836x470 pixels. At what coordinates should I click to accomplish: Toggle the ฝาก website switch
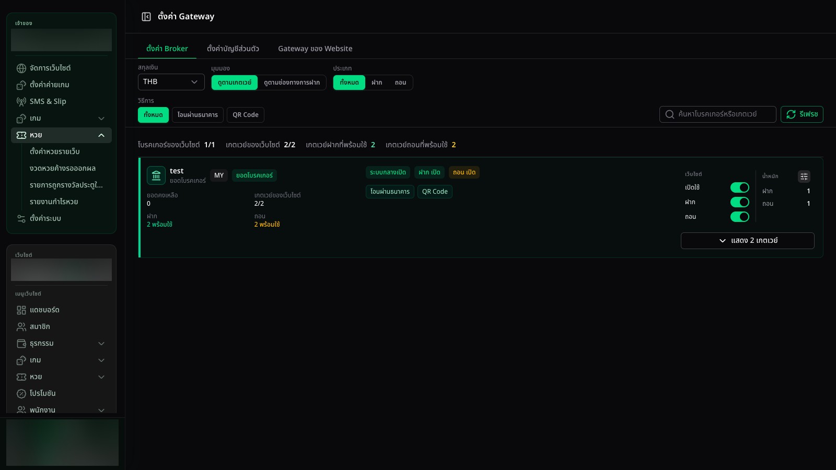[x=740, y=202]
